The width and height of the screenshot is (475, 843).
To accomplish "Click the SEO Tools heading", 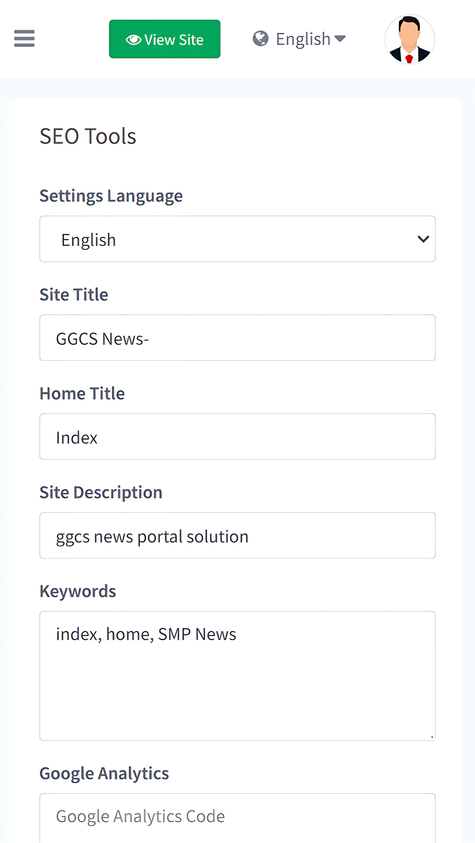I will pos(88,136).
